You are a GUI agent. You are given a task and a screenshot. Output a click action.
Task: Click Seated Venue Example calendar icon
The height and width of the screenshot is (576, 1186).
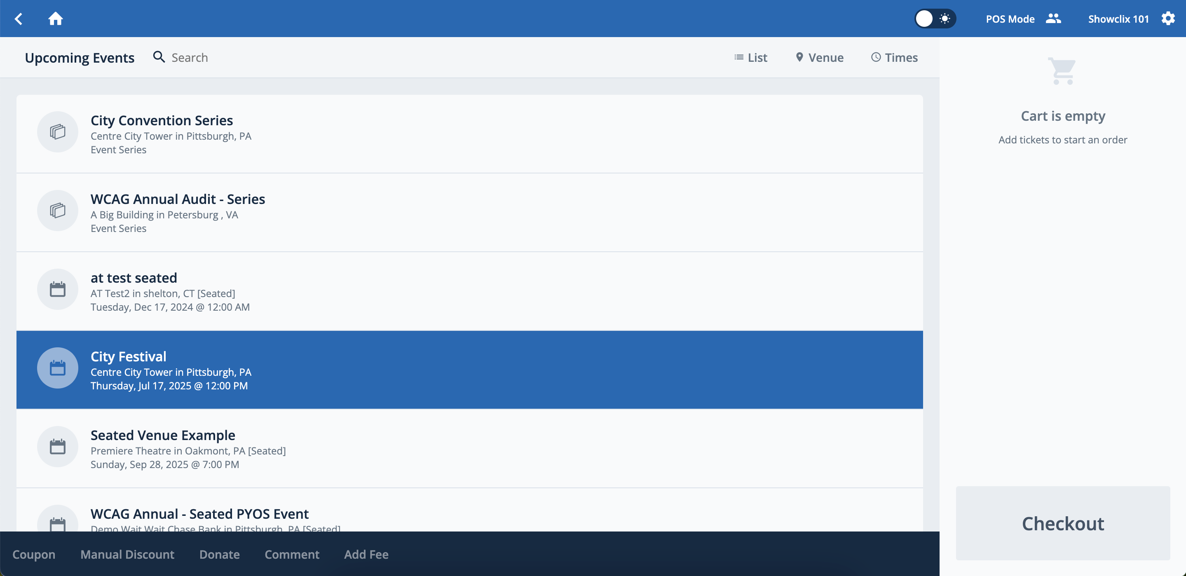58,447
